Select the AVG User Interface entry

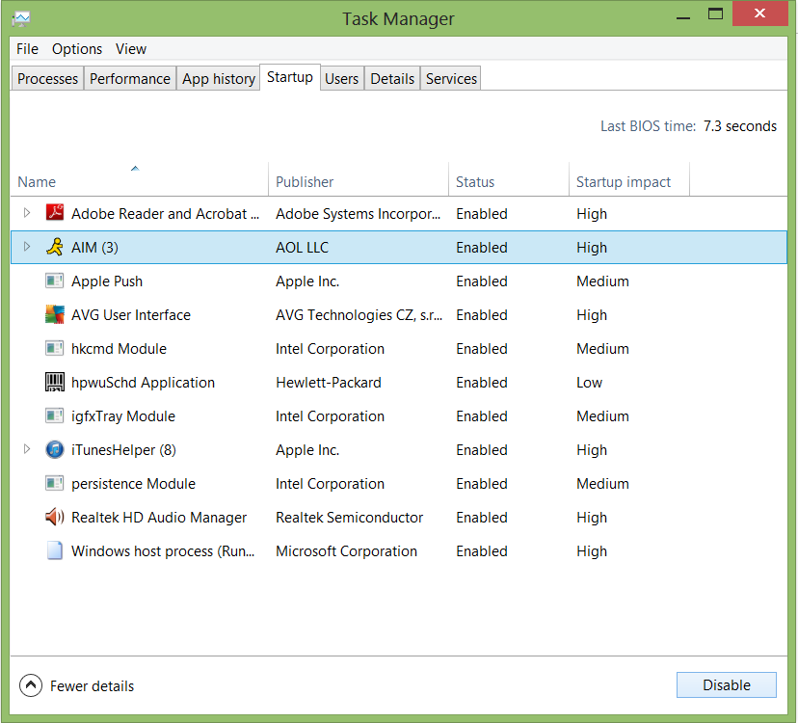point(131,314)
